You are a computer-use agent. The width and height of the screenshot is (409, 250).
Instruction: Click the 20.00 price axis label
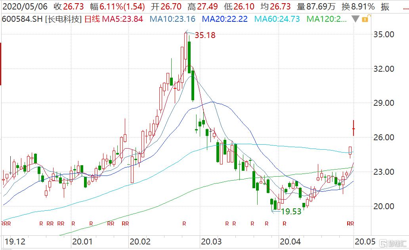click(x=384, y=206)
